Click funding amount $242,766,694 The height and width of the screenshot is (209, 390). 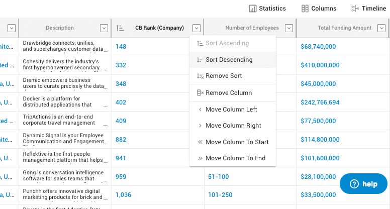point(320,102)
